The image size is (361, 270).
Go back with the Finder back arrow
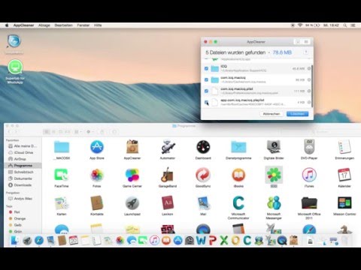(x=9, y=132)
